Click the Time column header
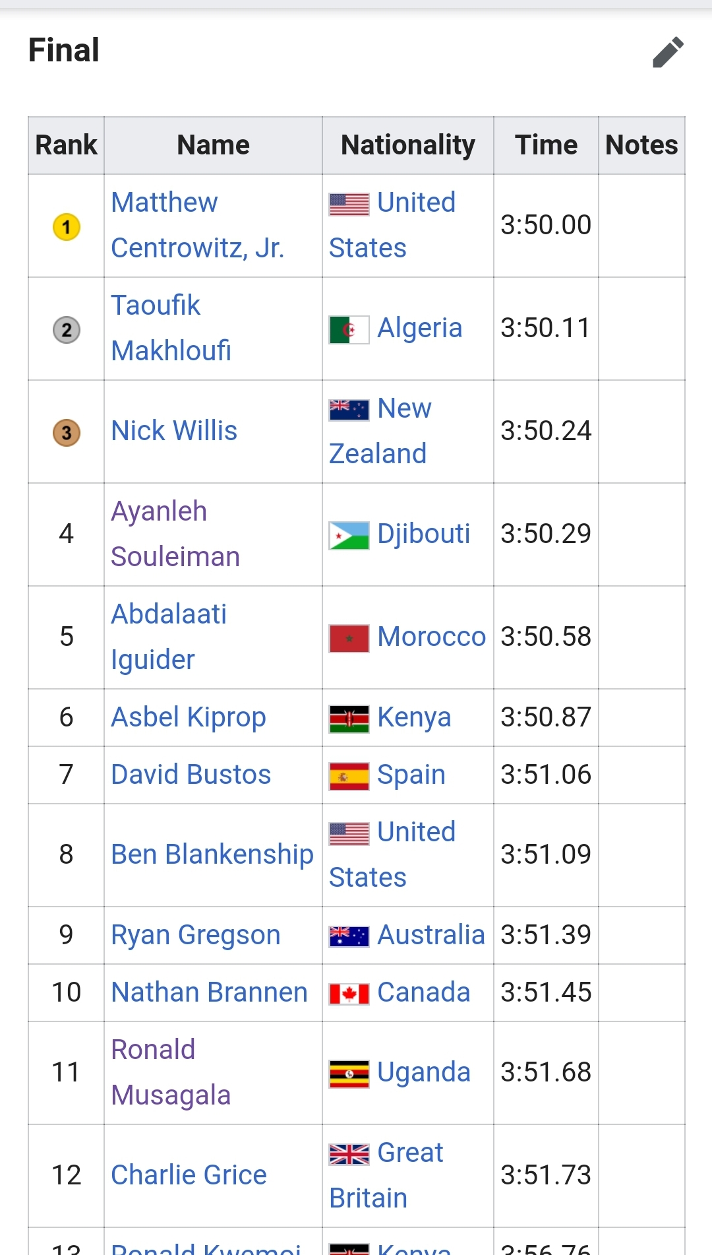This screenshot has width=712, height=1255. (547, 145)
